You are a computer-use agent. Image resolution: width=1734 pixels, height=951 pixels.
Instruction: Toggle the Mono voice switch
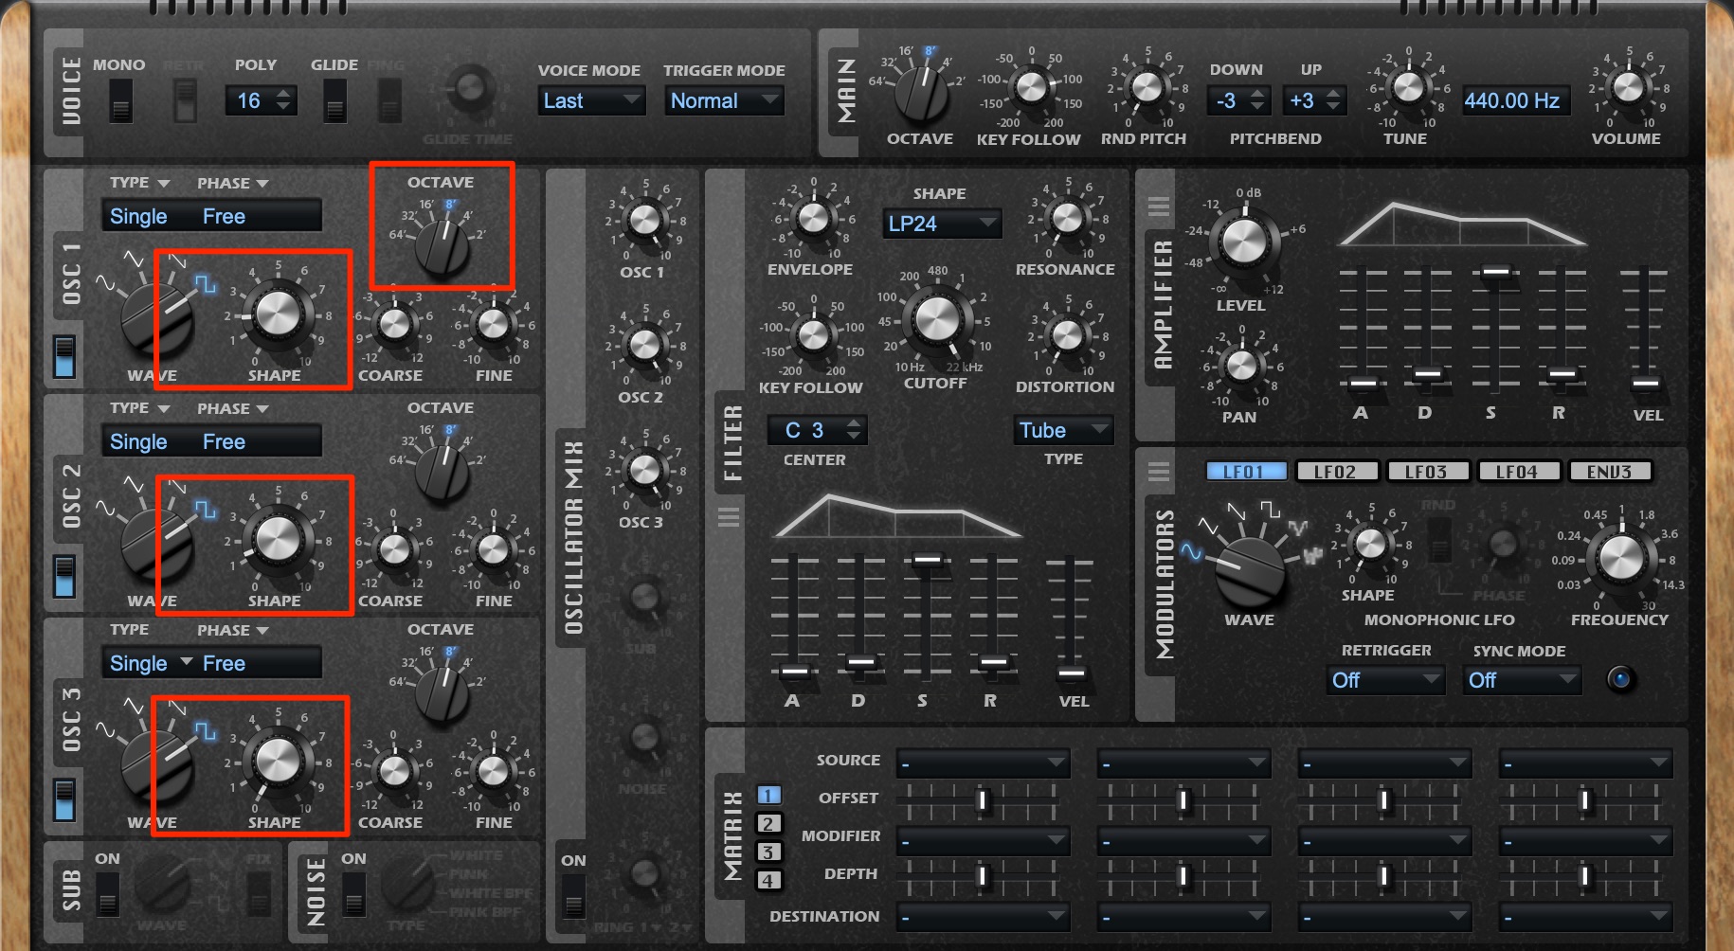point(120,100)
